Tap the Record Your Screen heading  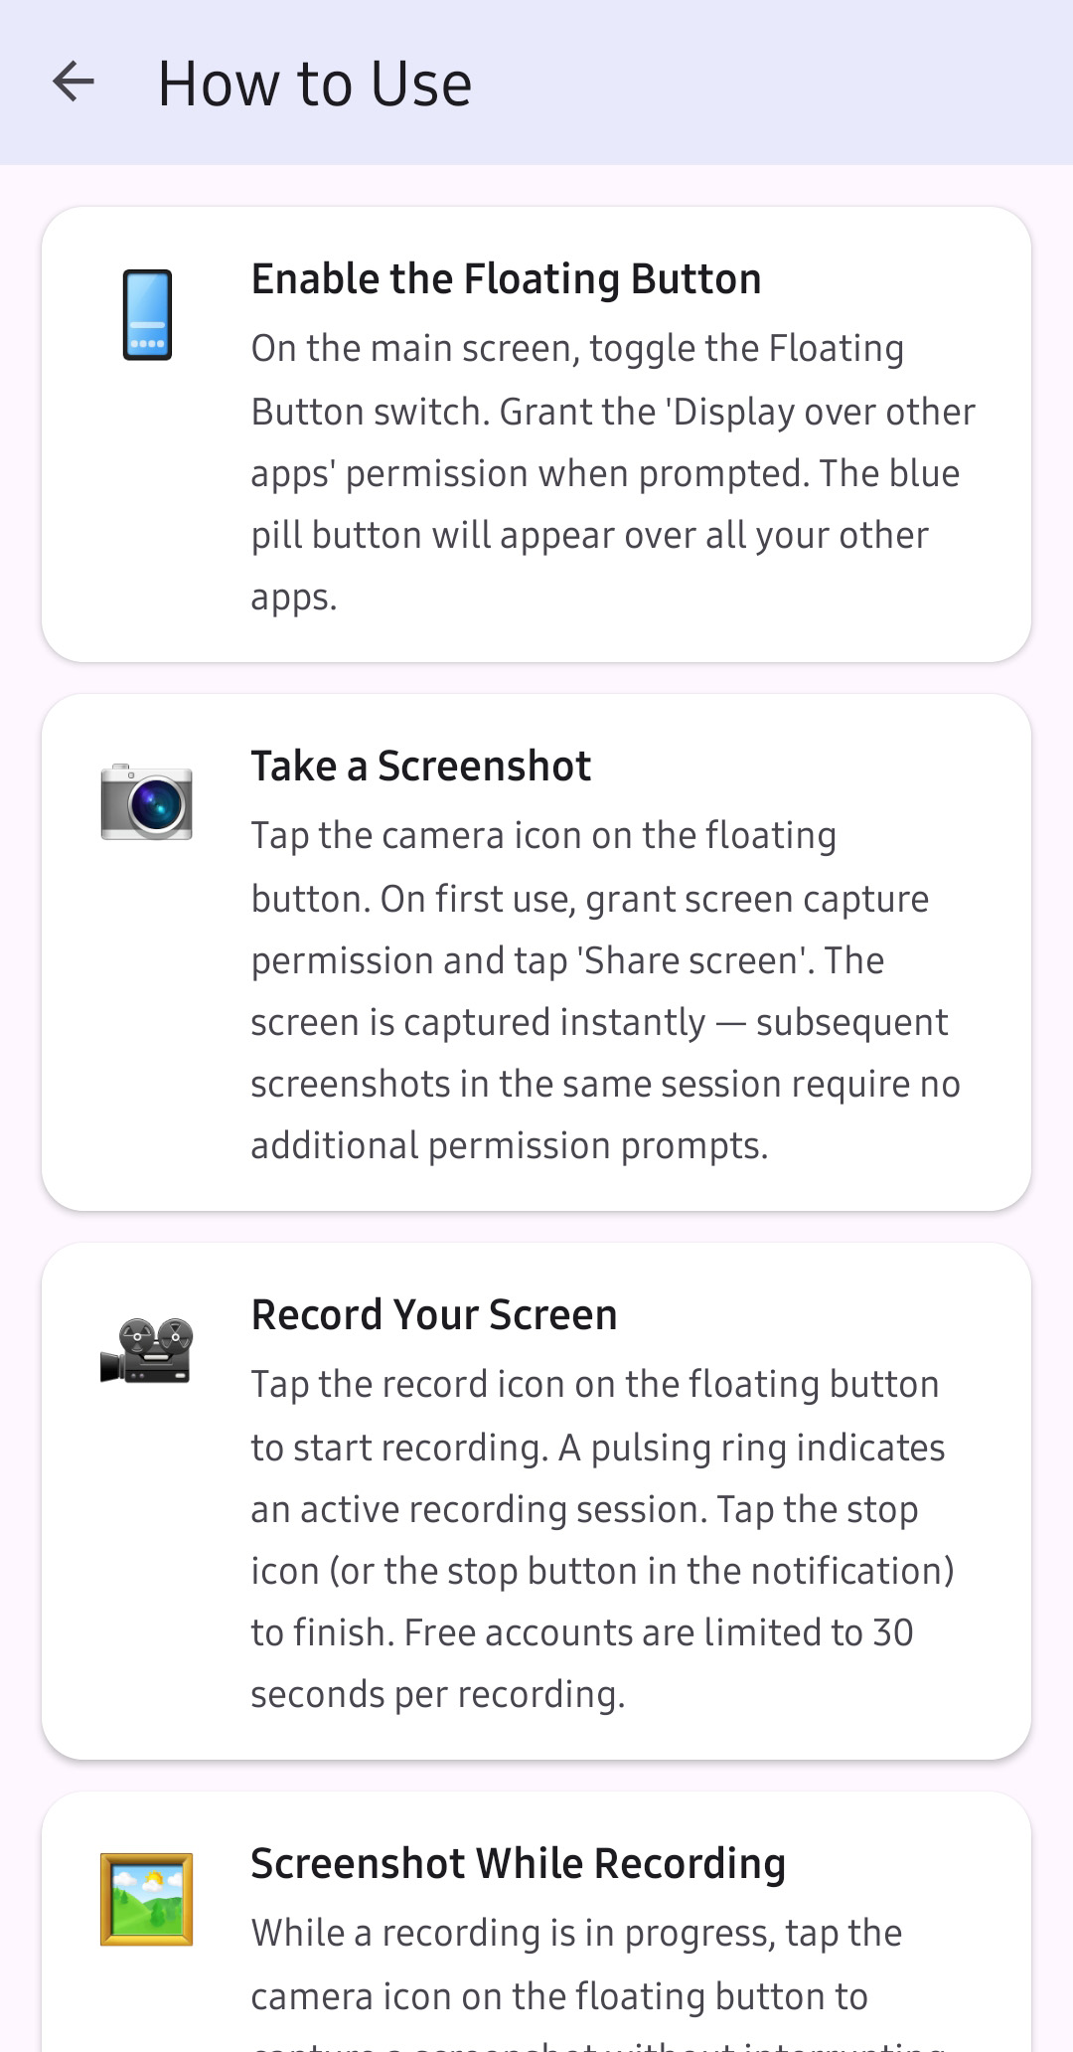pyautogui.click(x=434, y=1314)
